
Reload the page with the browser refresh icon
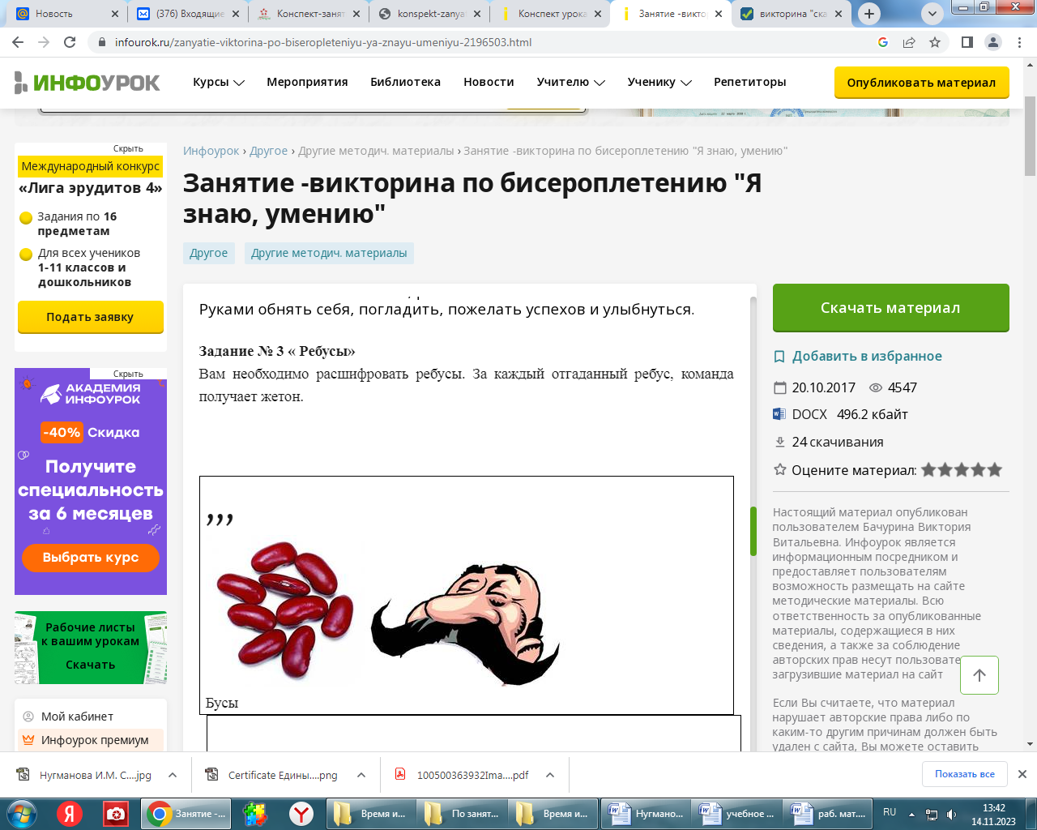point(70,42)
